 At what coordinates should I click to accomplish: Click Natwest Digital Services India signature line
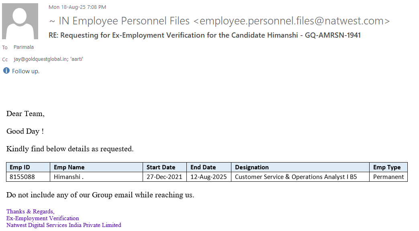[x=64, y=225]
